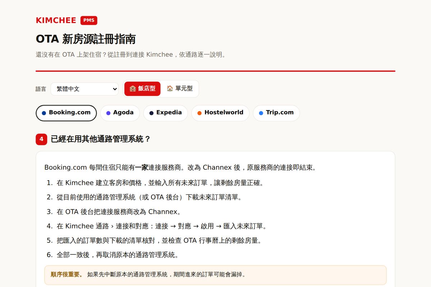Click step 3 text 把連接服務商改為 Channex
Viewport: 431px width, 287px height.
[119, 212]
